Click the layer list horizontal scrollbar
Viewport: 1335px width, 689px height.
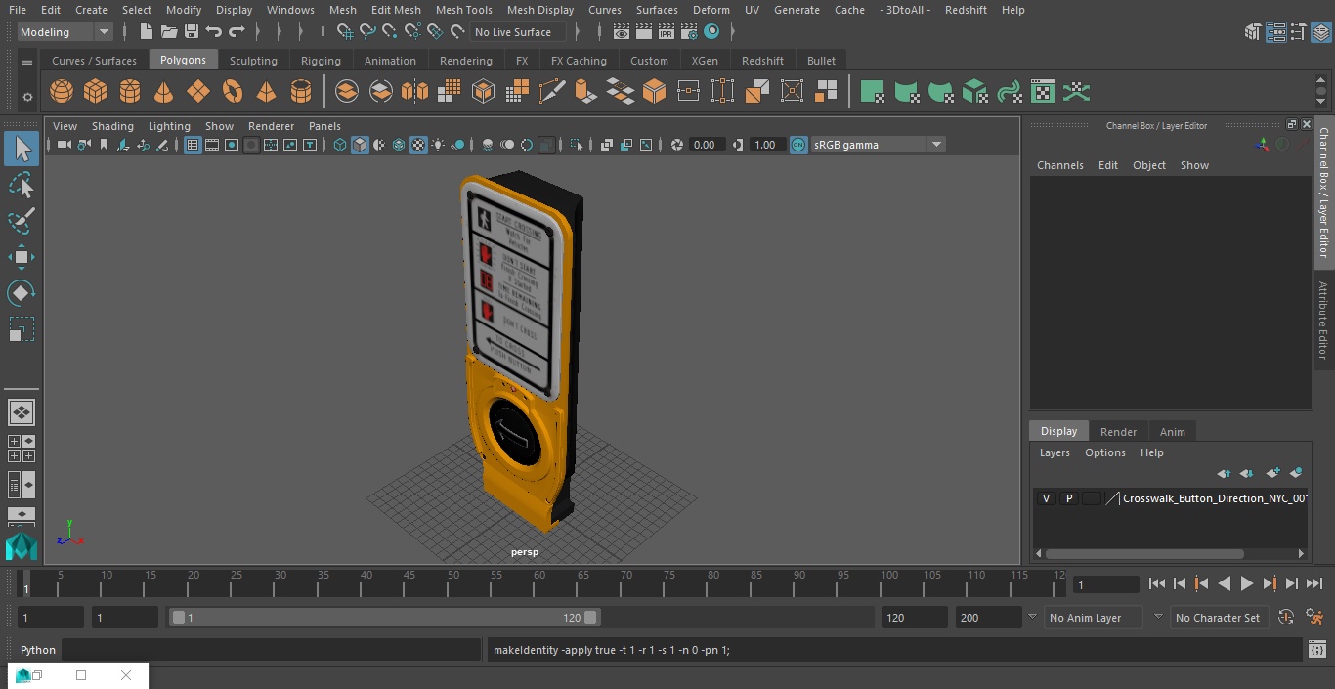point(1143,553)
